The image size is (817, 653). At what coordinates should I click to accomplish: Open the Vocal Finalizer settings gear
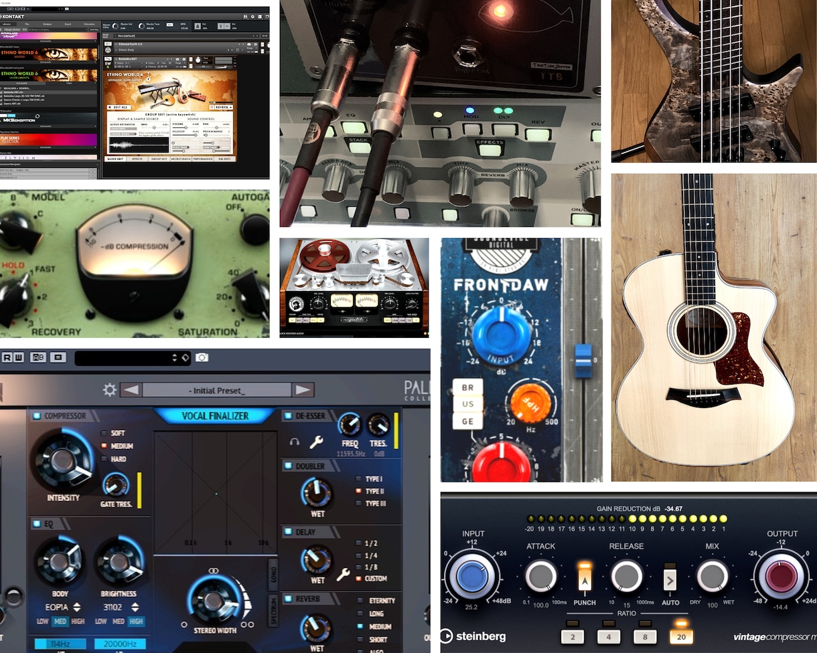point(110,390)
